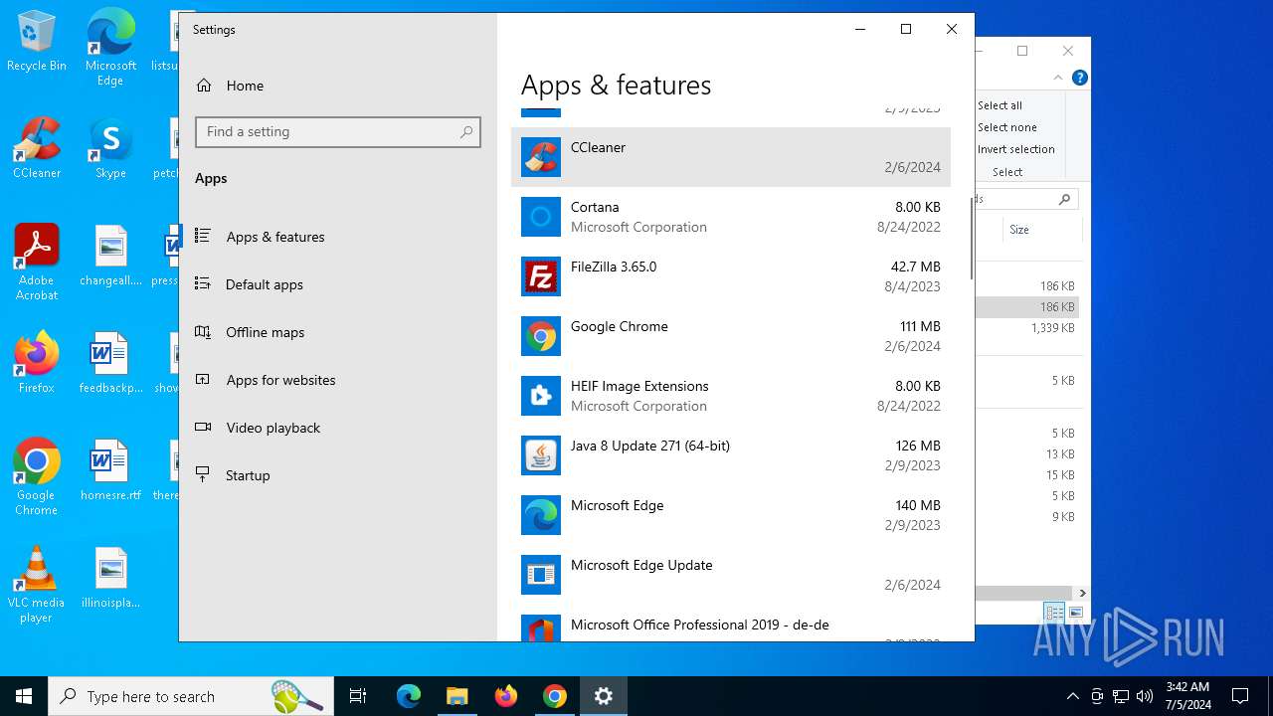Viewport: 1273px width, 716px height.
Task: Open the Windows Start menu
Action: [24, 696]
